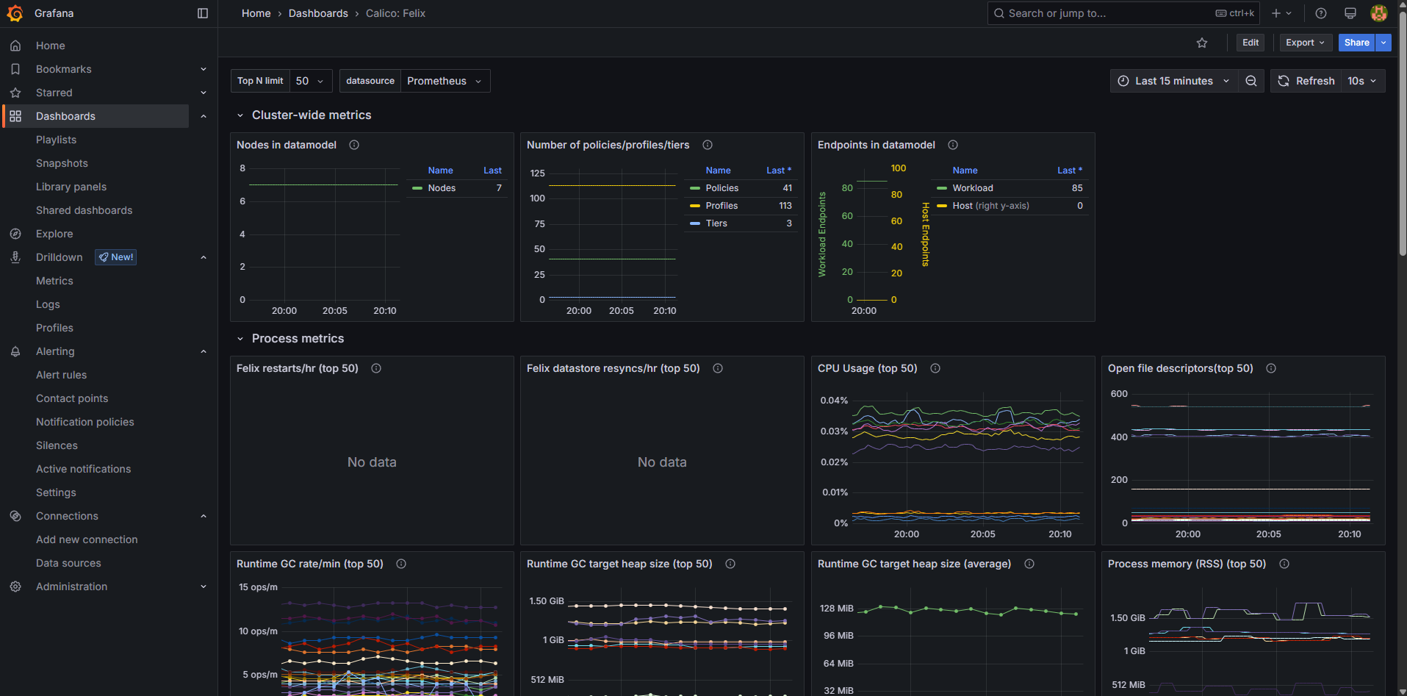Click the Edit dashboard button

click(1251, 43)
